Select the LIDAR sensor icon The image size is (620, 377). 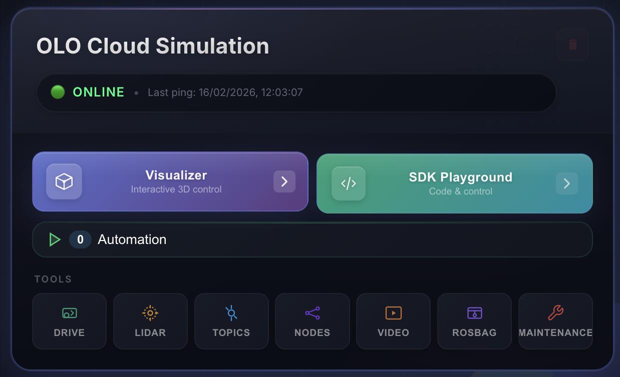coord(150,313)
